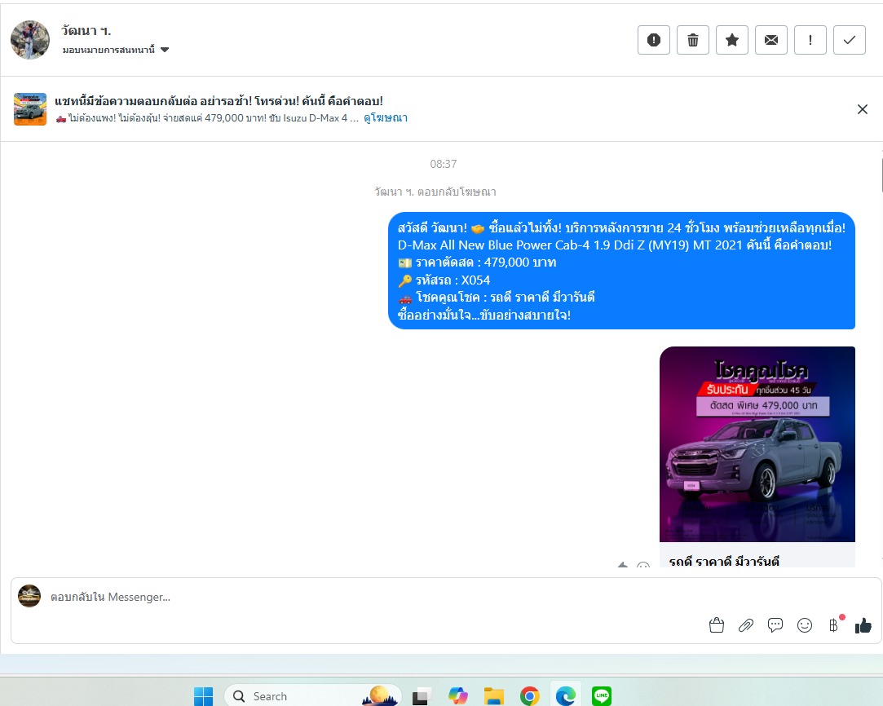Click the 08:37 timestamp

pyautogui.click(x=444, y=164)
